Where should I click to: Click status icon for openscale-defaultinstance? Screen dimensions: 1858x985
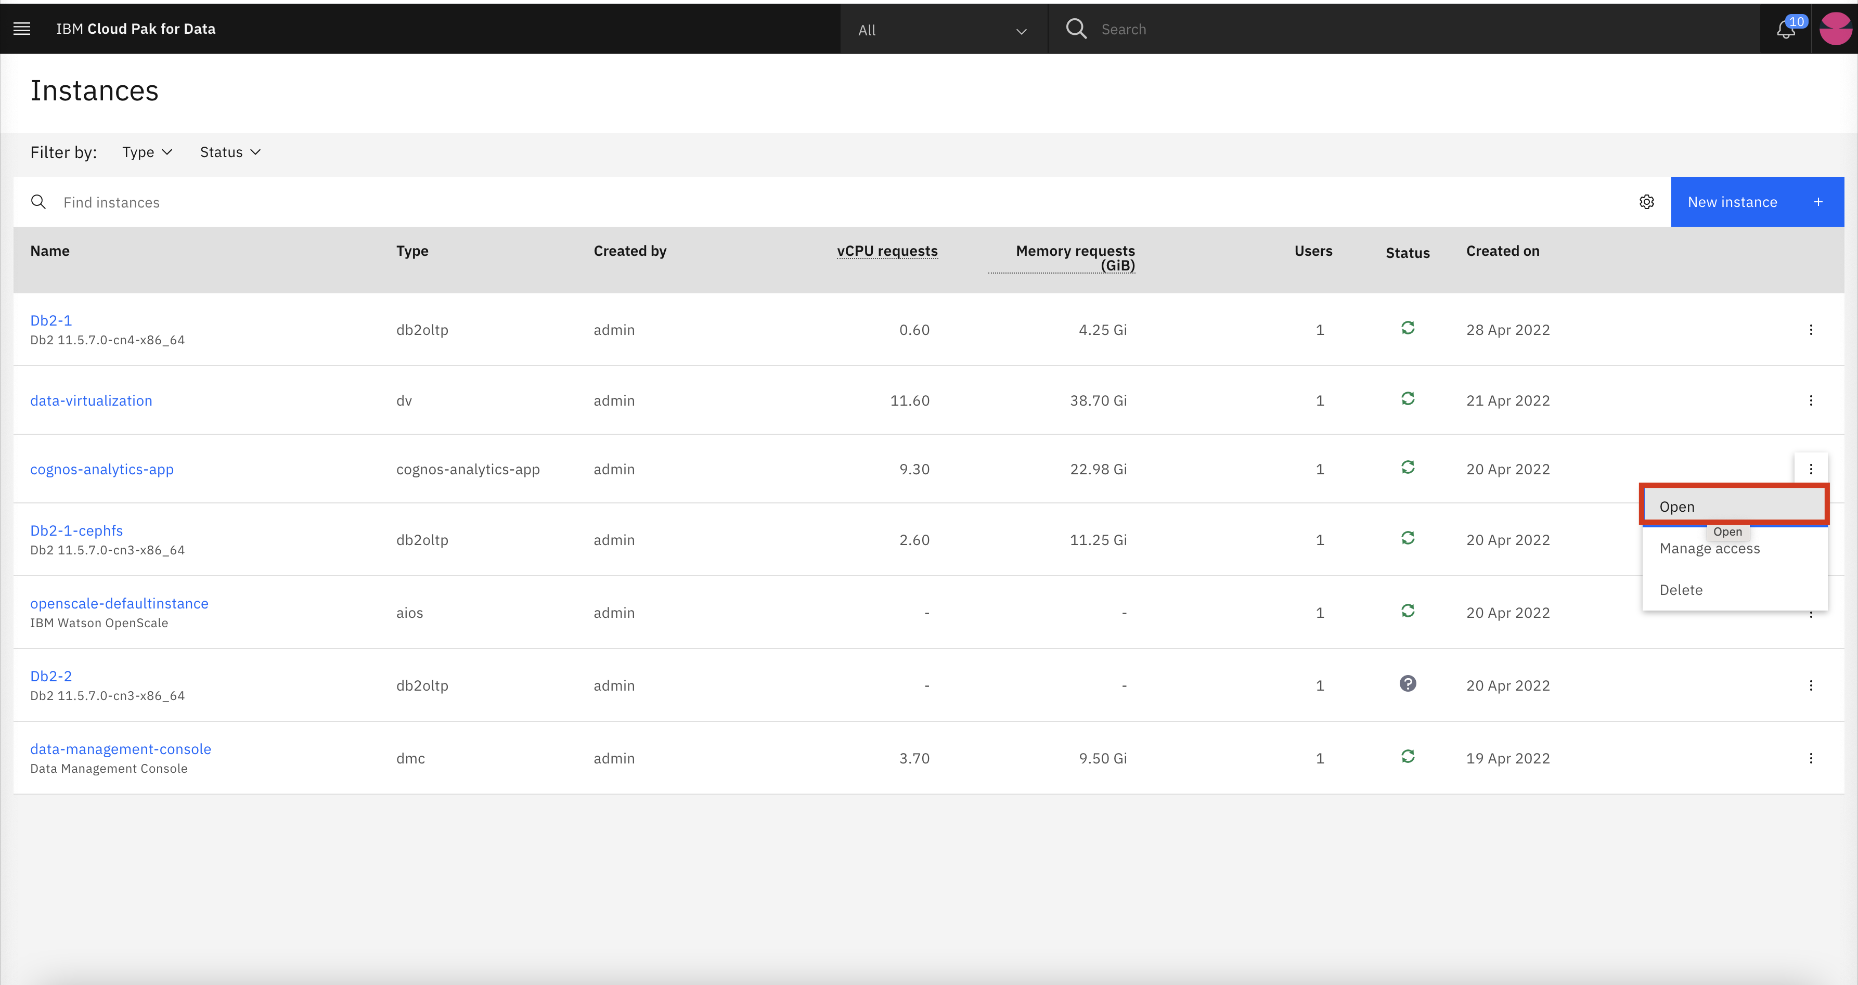1407,611
